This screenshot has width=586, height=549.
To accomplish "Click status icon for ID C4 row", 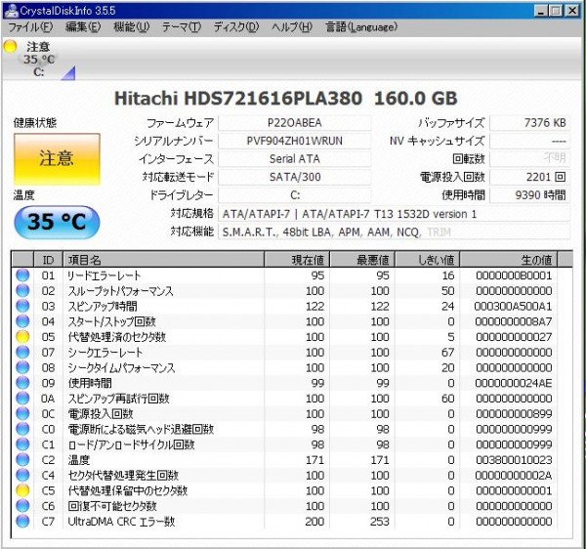I will point(22,475).
